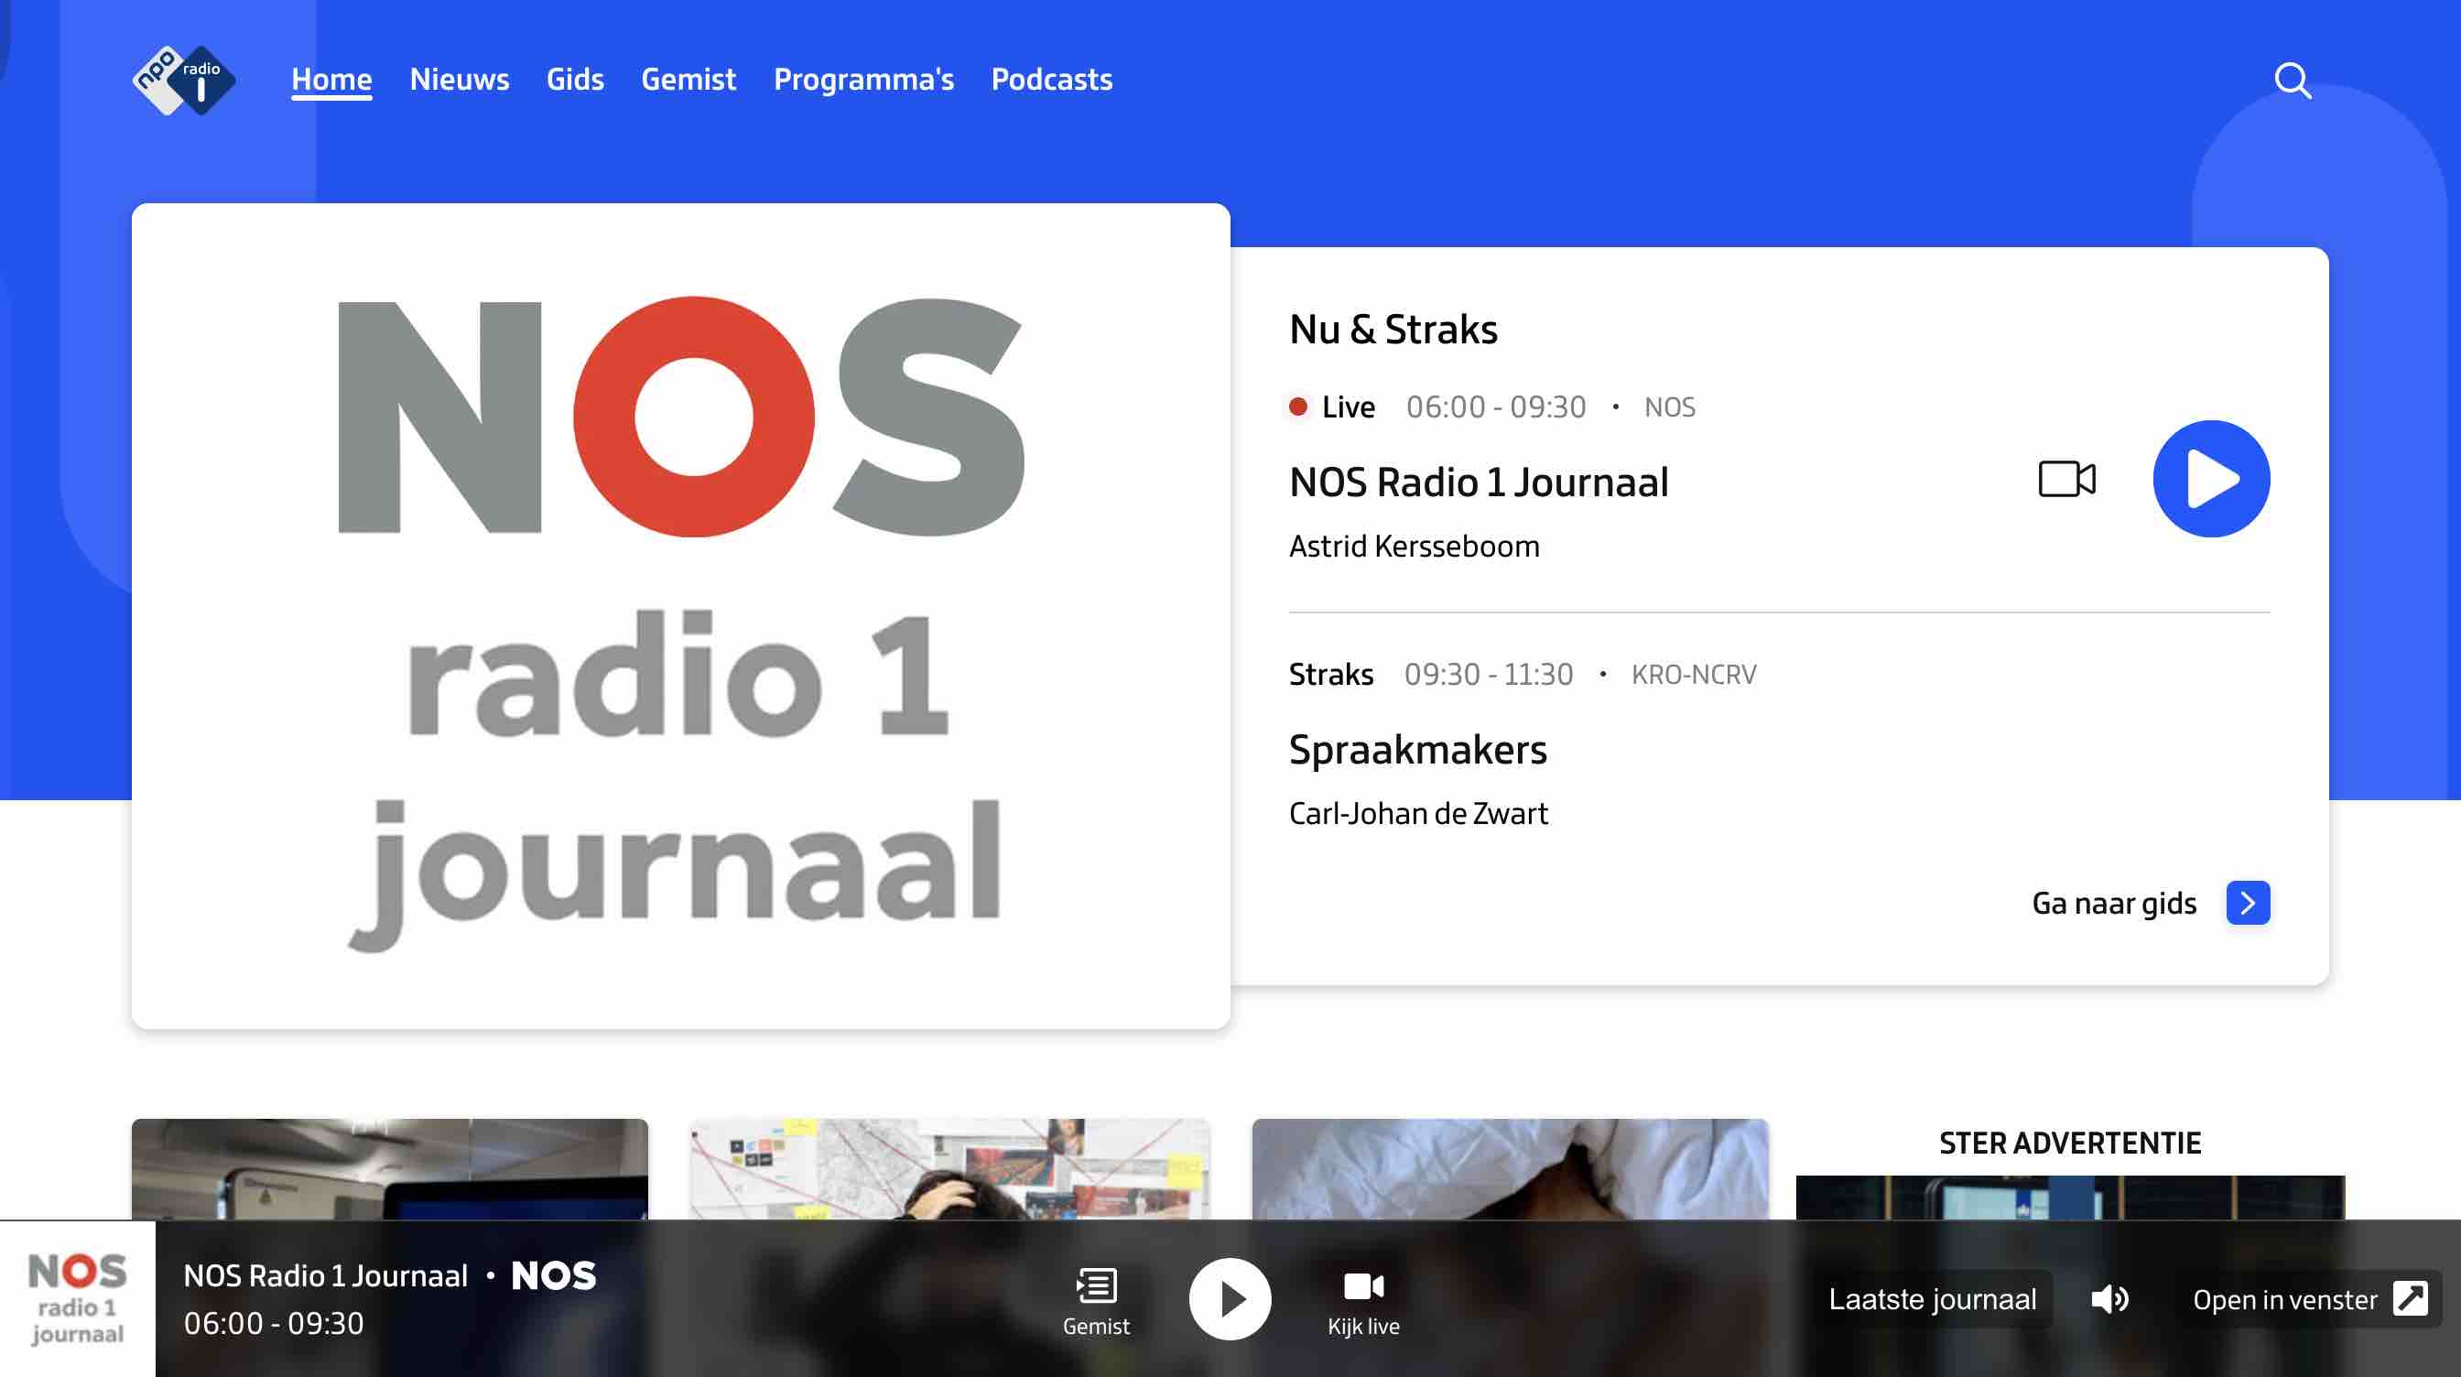Open the first news card with the laptop image
Viewport: 2461px width, 1377px height.
(x=390, y=1168)
